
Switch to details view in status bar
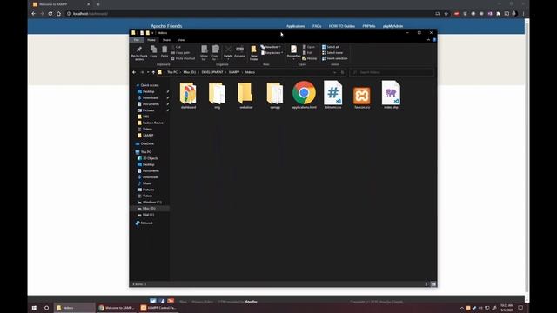click(426, 284)
